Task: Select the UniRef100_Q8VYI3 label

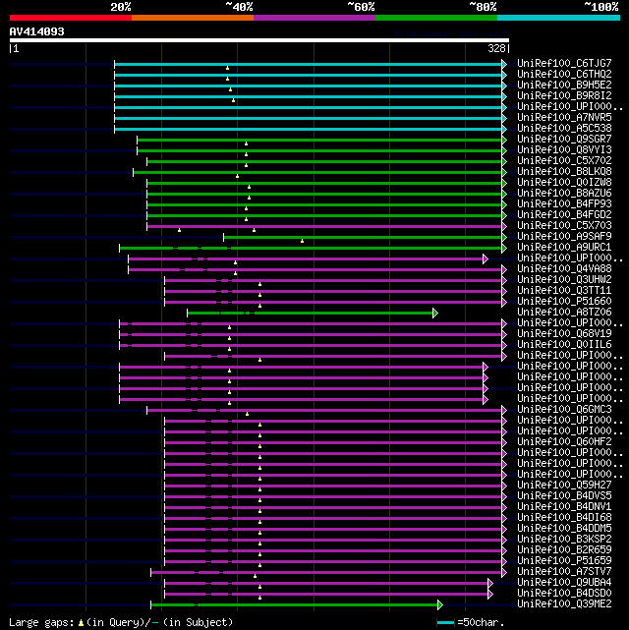Action: point(564,149)
